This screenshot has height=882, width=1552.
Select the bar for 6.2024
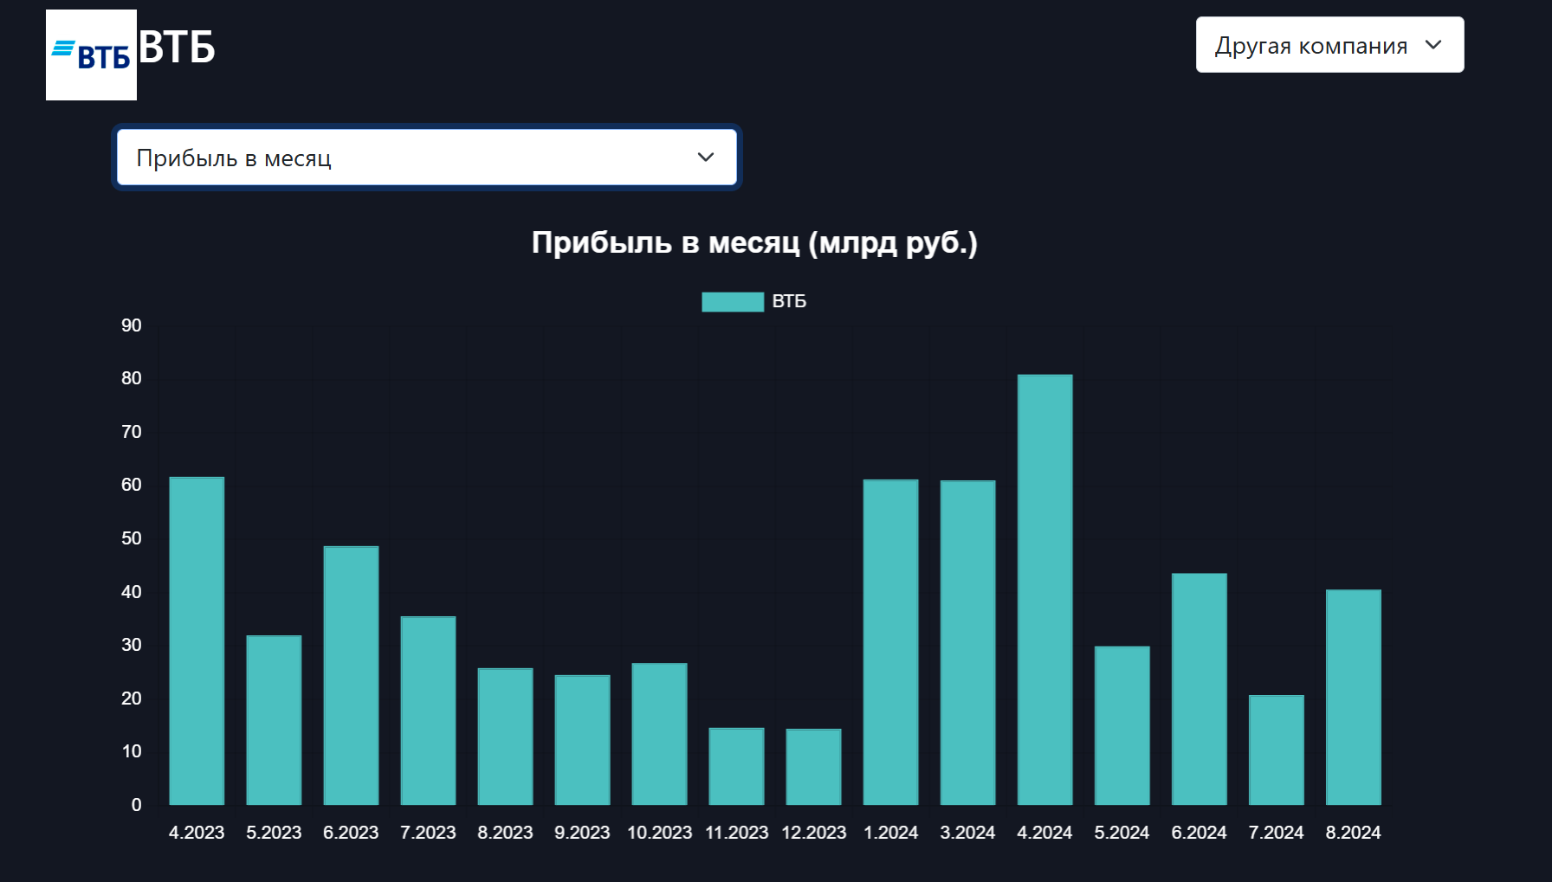coord(1199,689)
